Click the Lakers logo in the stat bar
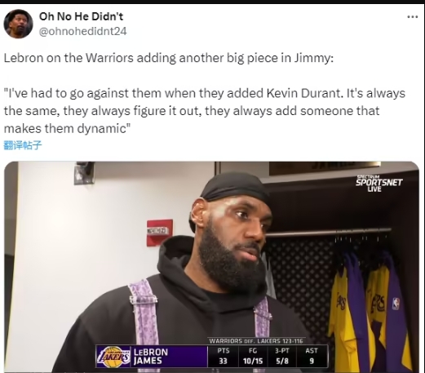This screenshot has width=425, height=373. pos(113,357)
